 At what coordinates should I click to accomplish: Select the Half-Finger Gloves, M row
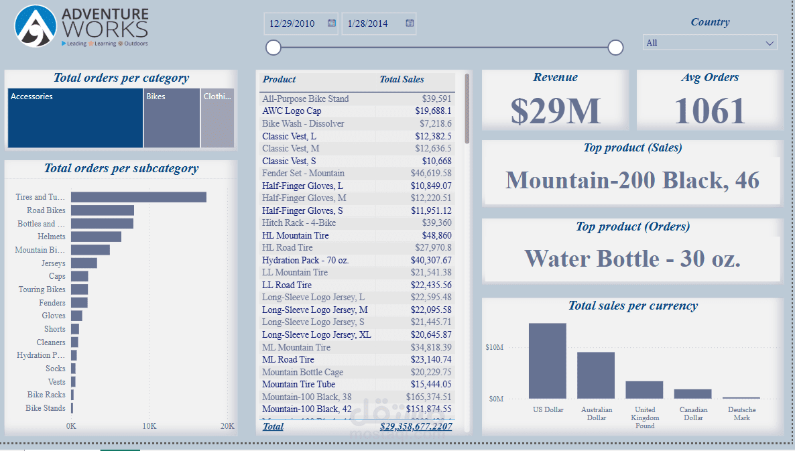(357, 198)
